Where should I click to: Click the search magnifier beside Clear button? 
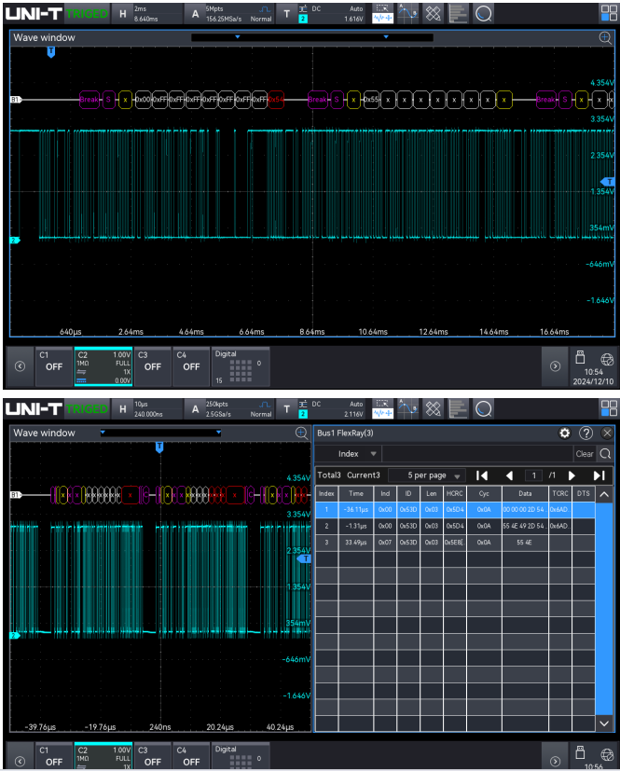pos(606,454)
